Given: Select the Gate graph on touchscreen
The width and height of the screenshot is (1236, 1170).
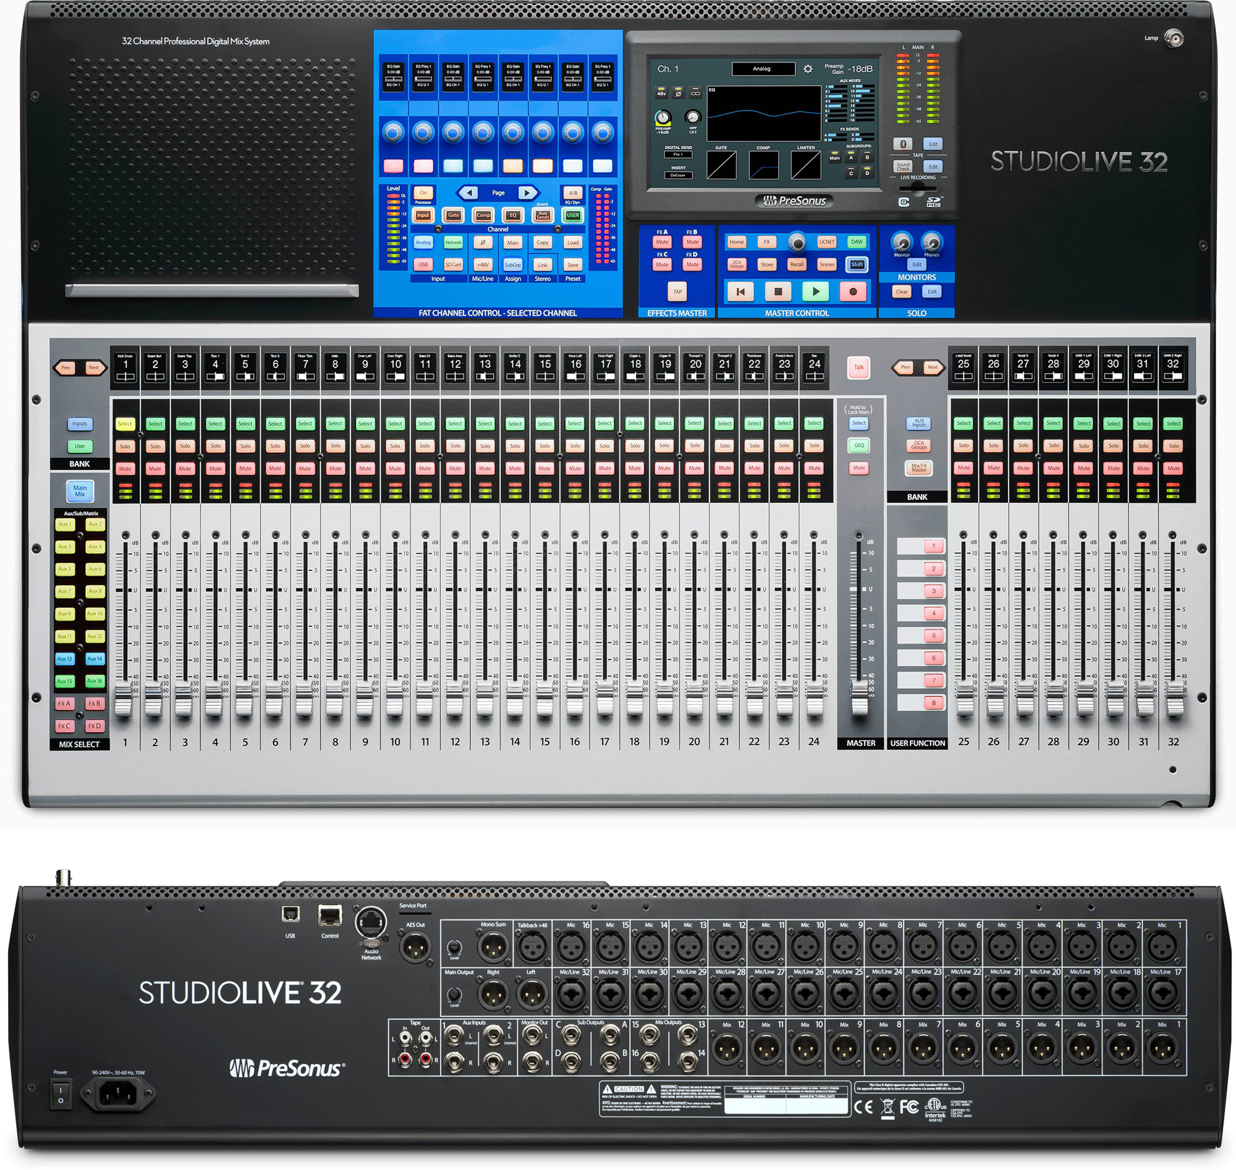Looking at the screenshot, I should (721, 166).
